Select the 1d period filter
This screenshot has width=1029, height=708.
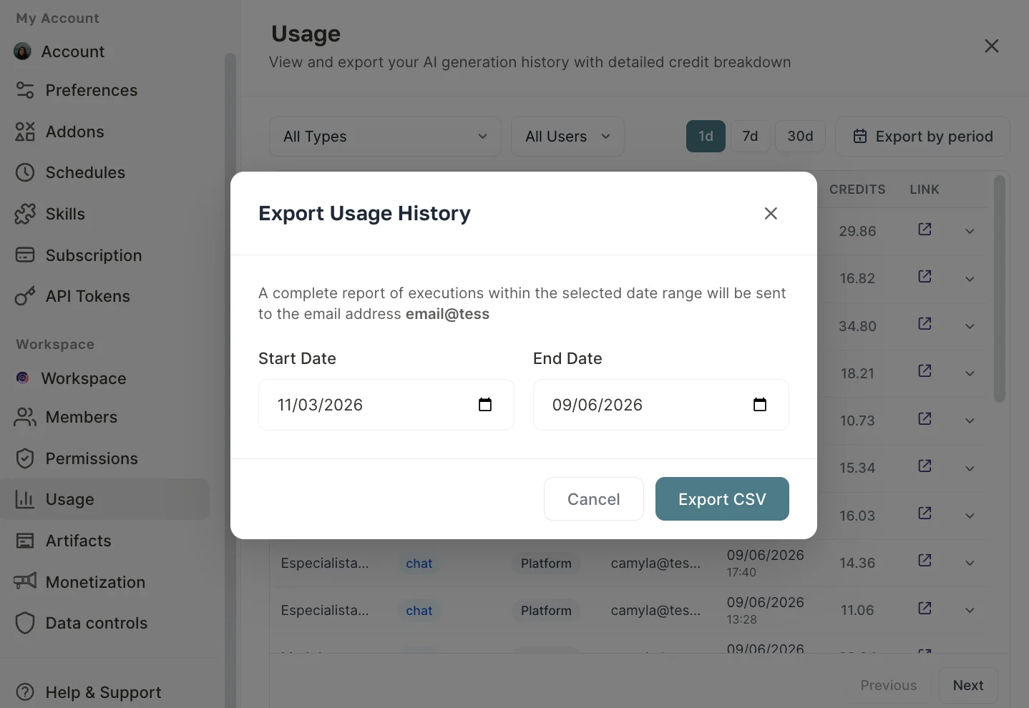(x=706, y=136)
